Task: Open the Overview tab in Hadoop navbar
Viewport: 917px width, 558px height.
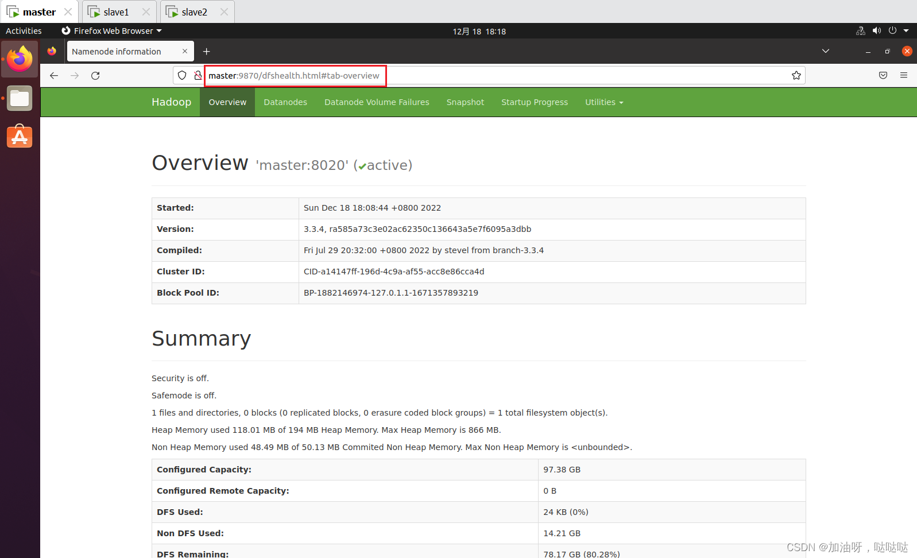Action: tap(227, 102)
